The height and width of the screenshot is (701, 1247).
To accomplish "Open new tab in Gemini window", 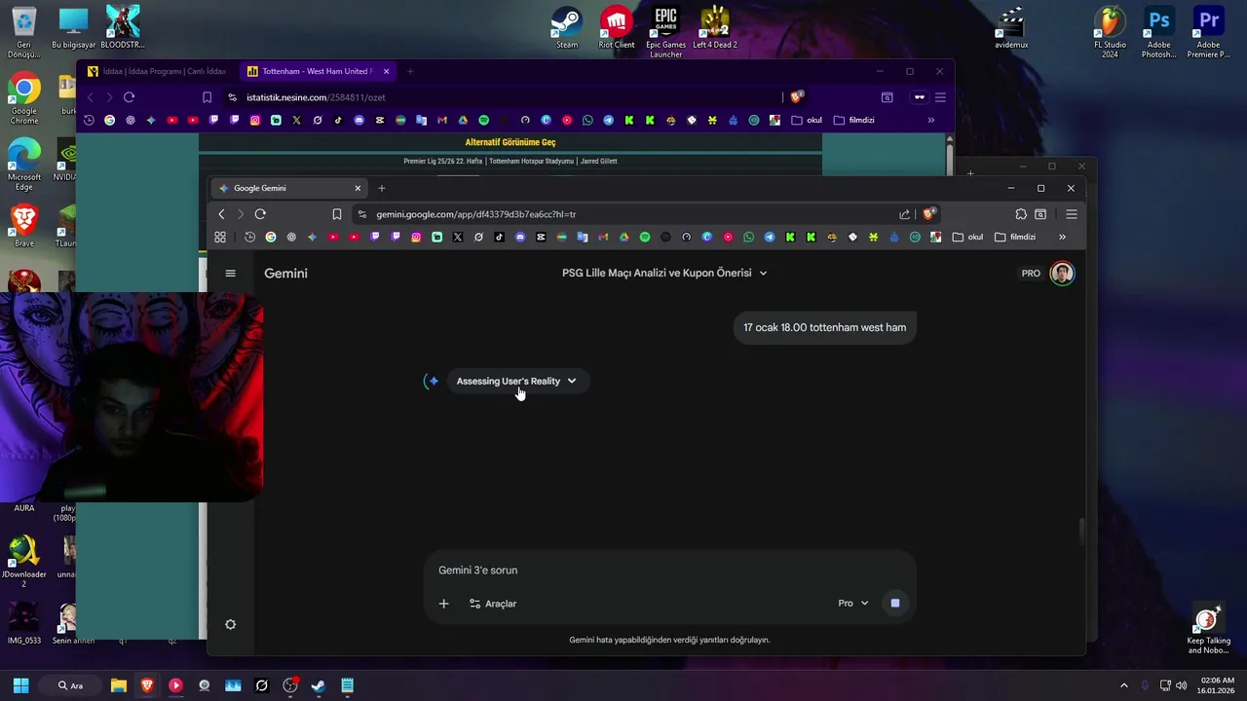I will click(x=382, y=188).
